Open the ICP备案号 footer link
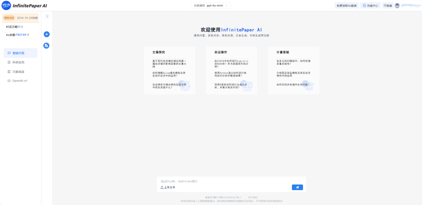This screenshot has height=205, width=422. pyautogui.click(x=223, y=198)
